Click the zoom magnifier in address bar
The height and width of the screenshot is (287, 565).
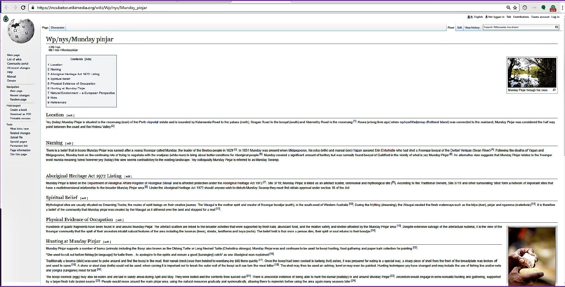tap(508, 7)
